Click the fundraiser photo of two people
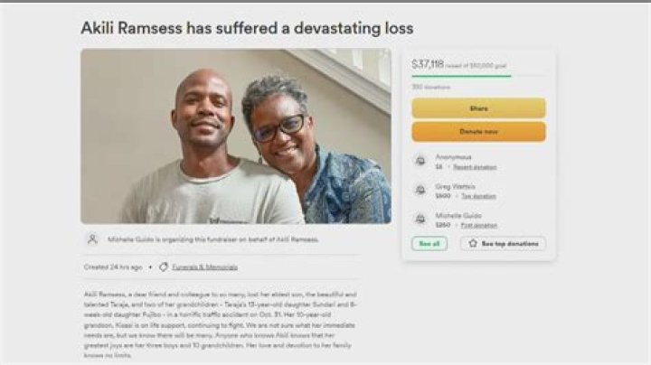 pyautogui.click(x=236, y=136)
